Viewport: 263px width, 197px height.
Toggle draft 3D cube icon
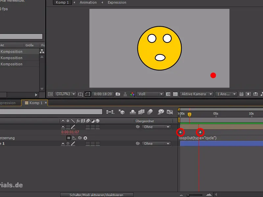pyautogui.click(x=121, y=112)
